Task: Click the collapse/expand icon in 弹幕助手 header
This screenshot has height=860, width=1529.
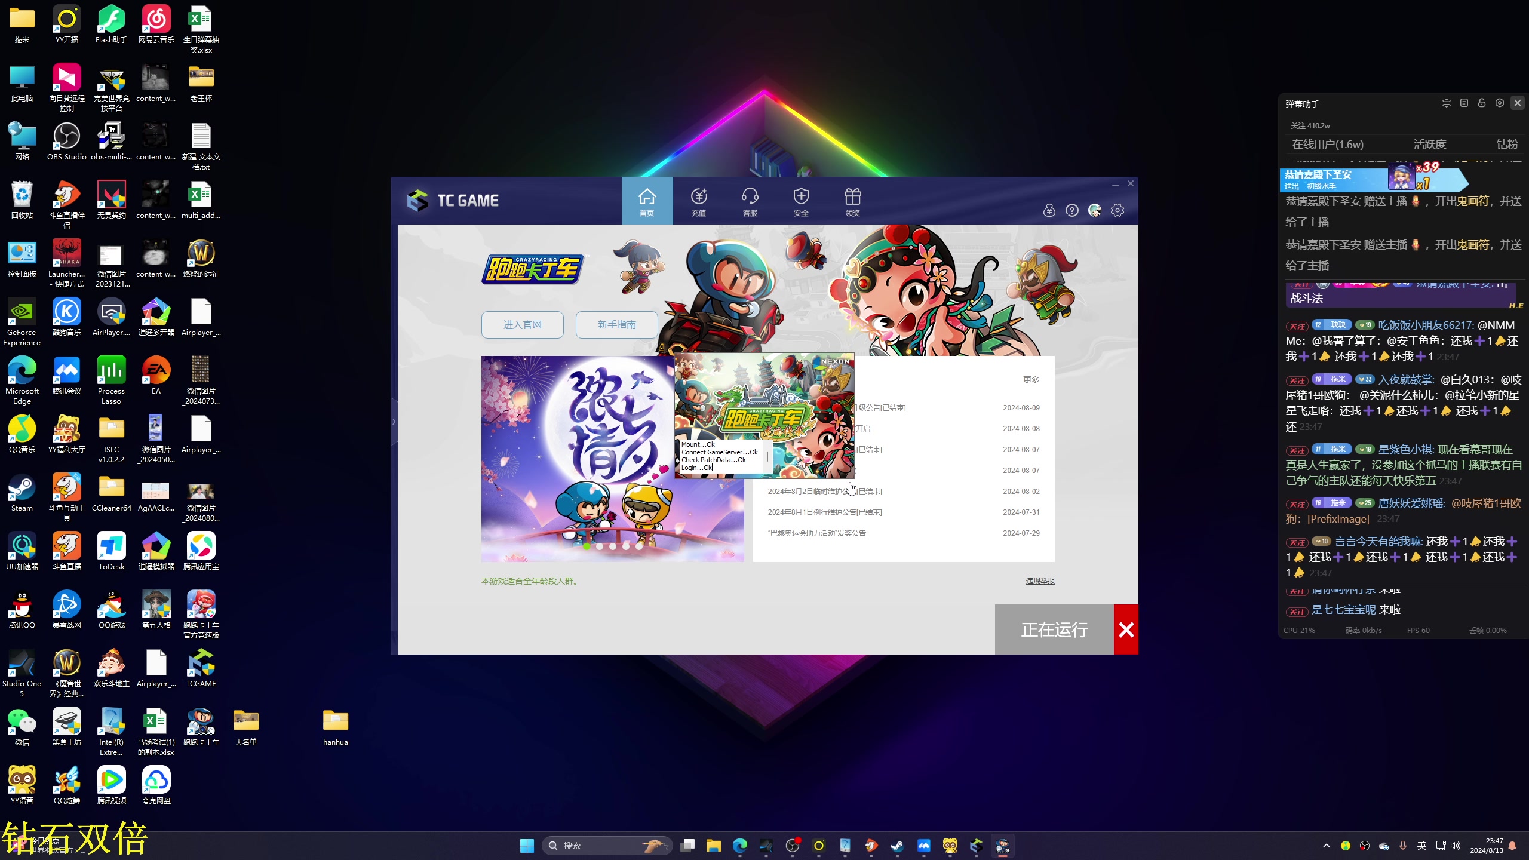Action: pos(1447,103)
